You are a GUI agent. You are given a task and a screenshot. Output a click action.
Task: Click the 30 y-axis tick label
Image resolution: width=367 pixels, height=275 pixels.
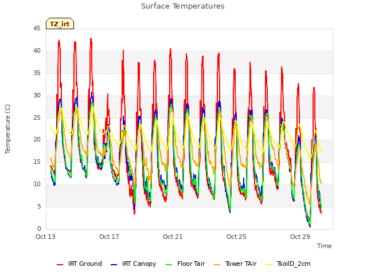37,96
